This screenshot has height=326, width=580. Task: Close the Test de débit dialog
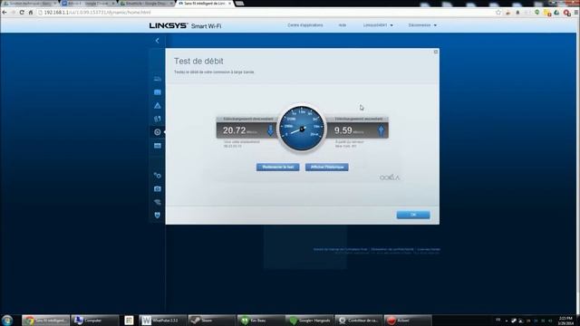436,52
